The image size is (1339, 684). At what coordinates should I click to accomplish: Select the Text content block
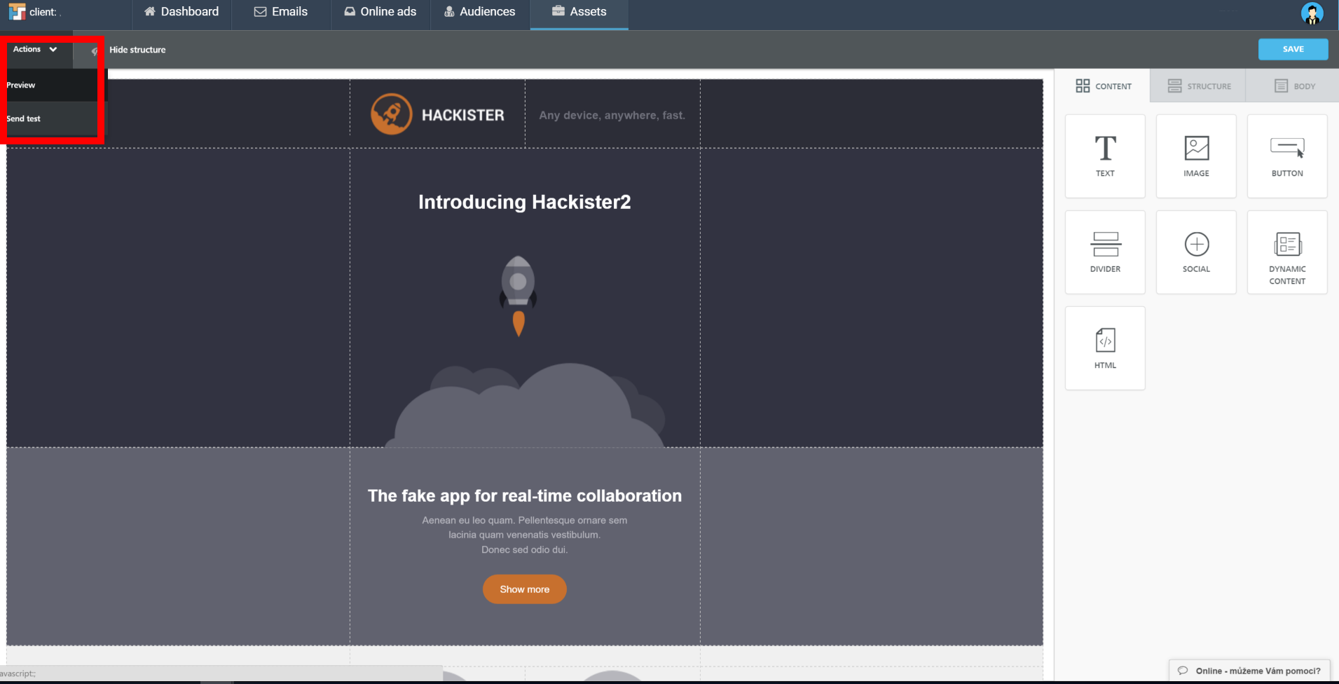1105,156
